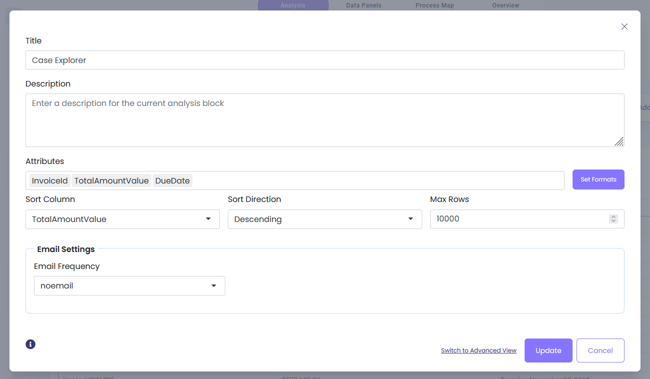The height and width of the screenshot is (379, 650).
Task: Click the info icon at bottom left
Action: point(30,344)
